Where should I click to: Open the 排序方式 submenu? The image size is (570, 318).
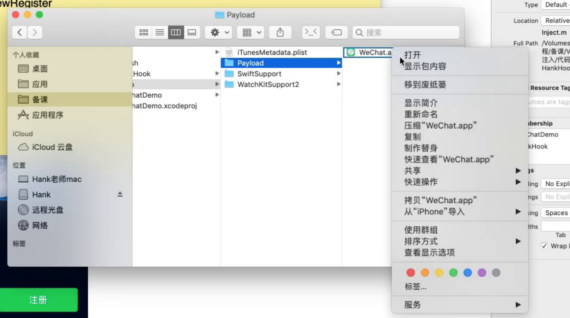coord(460,242)
